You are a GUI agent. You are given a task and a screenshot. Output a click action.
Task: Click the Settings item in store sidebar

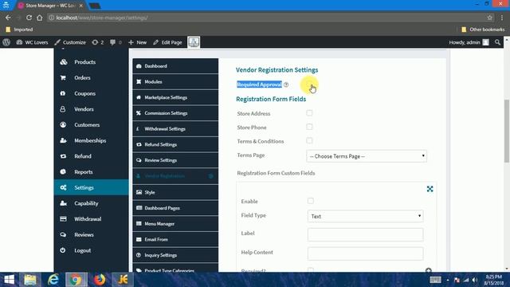(x=91, y=187)
